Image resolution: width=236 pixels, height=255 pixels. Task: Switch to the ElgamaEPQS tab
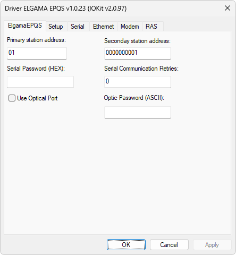(x=25, y=26)
